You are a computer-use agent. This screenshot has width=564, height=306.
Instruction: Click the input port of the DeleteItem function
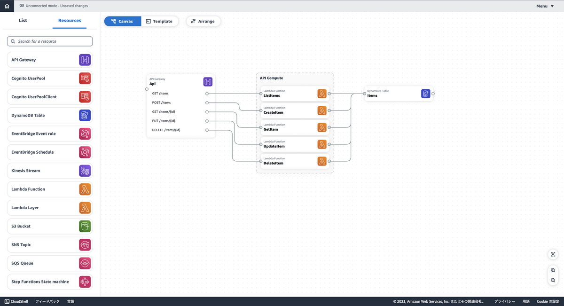(260, 161)
